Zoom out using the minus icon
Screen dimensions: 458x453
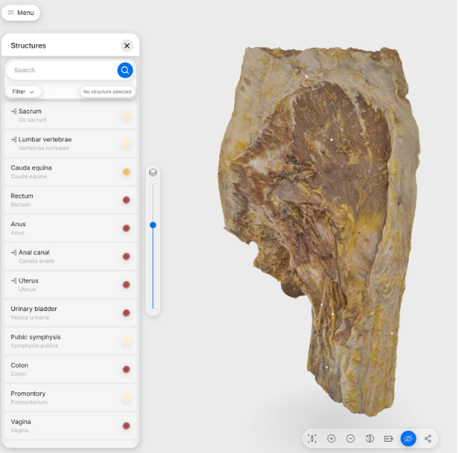[350, 439]
